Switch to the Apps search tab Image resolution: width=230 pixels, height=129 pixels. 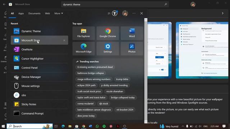[21, 13]
